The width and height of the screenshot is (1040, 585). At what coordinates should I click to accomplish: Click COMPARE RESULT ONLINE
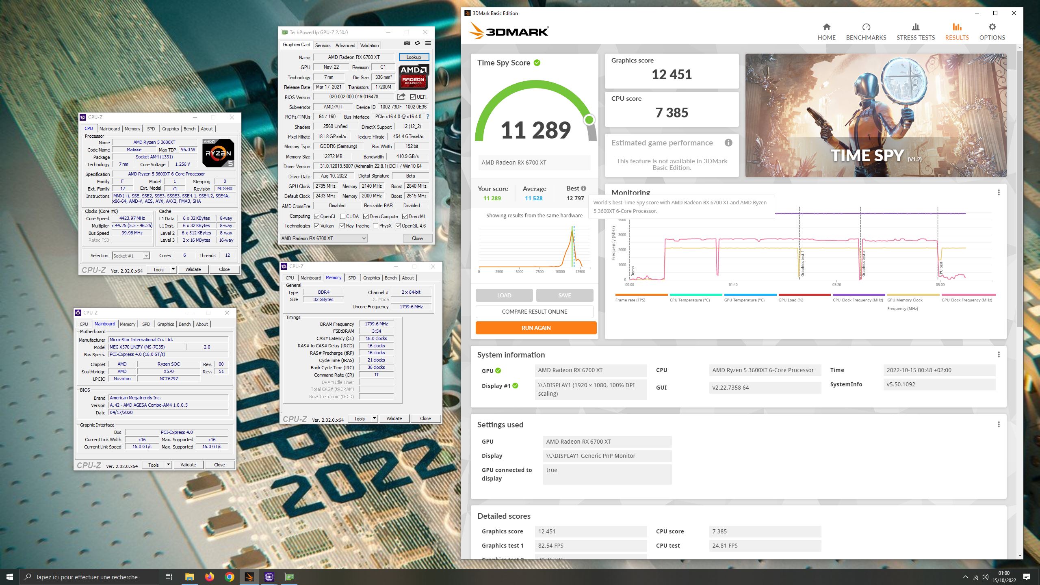pos(534,312)
